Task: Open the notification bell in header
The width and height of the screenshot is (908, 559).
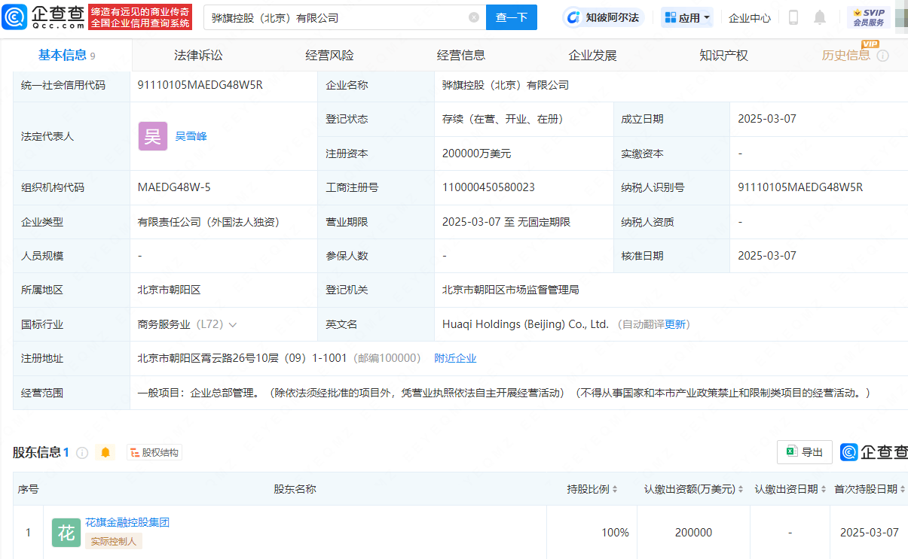Action: click(820, 17)
